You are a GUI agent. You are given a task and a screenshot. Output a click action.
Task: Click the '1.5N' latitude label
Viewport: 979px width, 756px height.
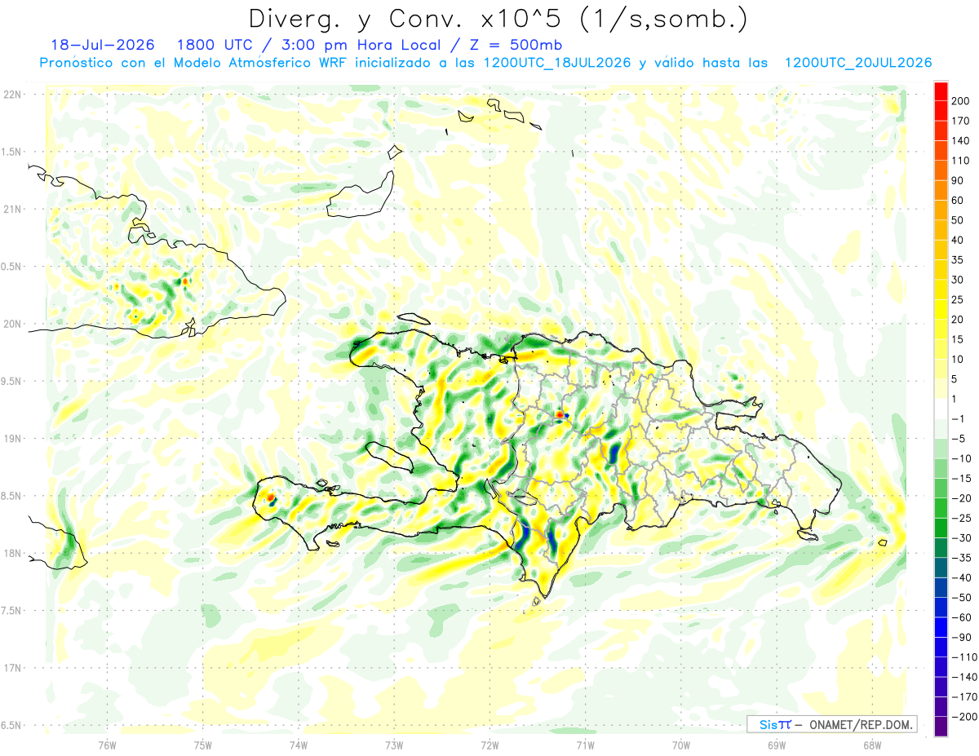point(11,152)
